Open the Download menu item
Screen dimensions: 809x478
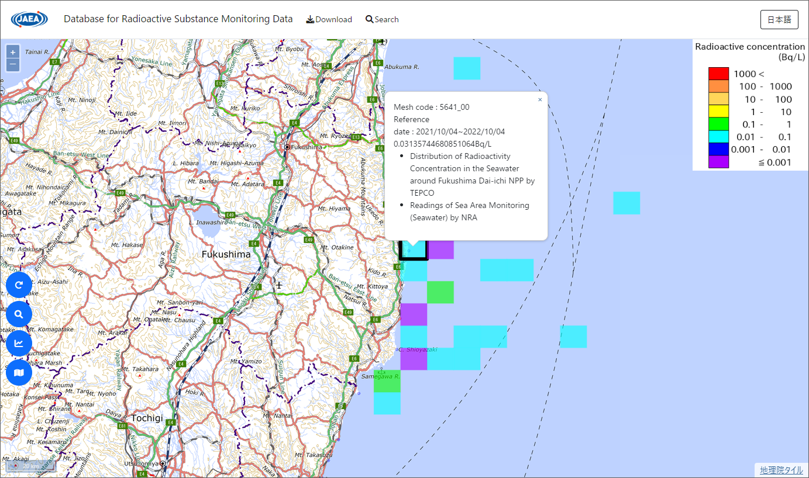click(329, 19)
